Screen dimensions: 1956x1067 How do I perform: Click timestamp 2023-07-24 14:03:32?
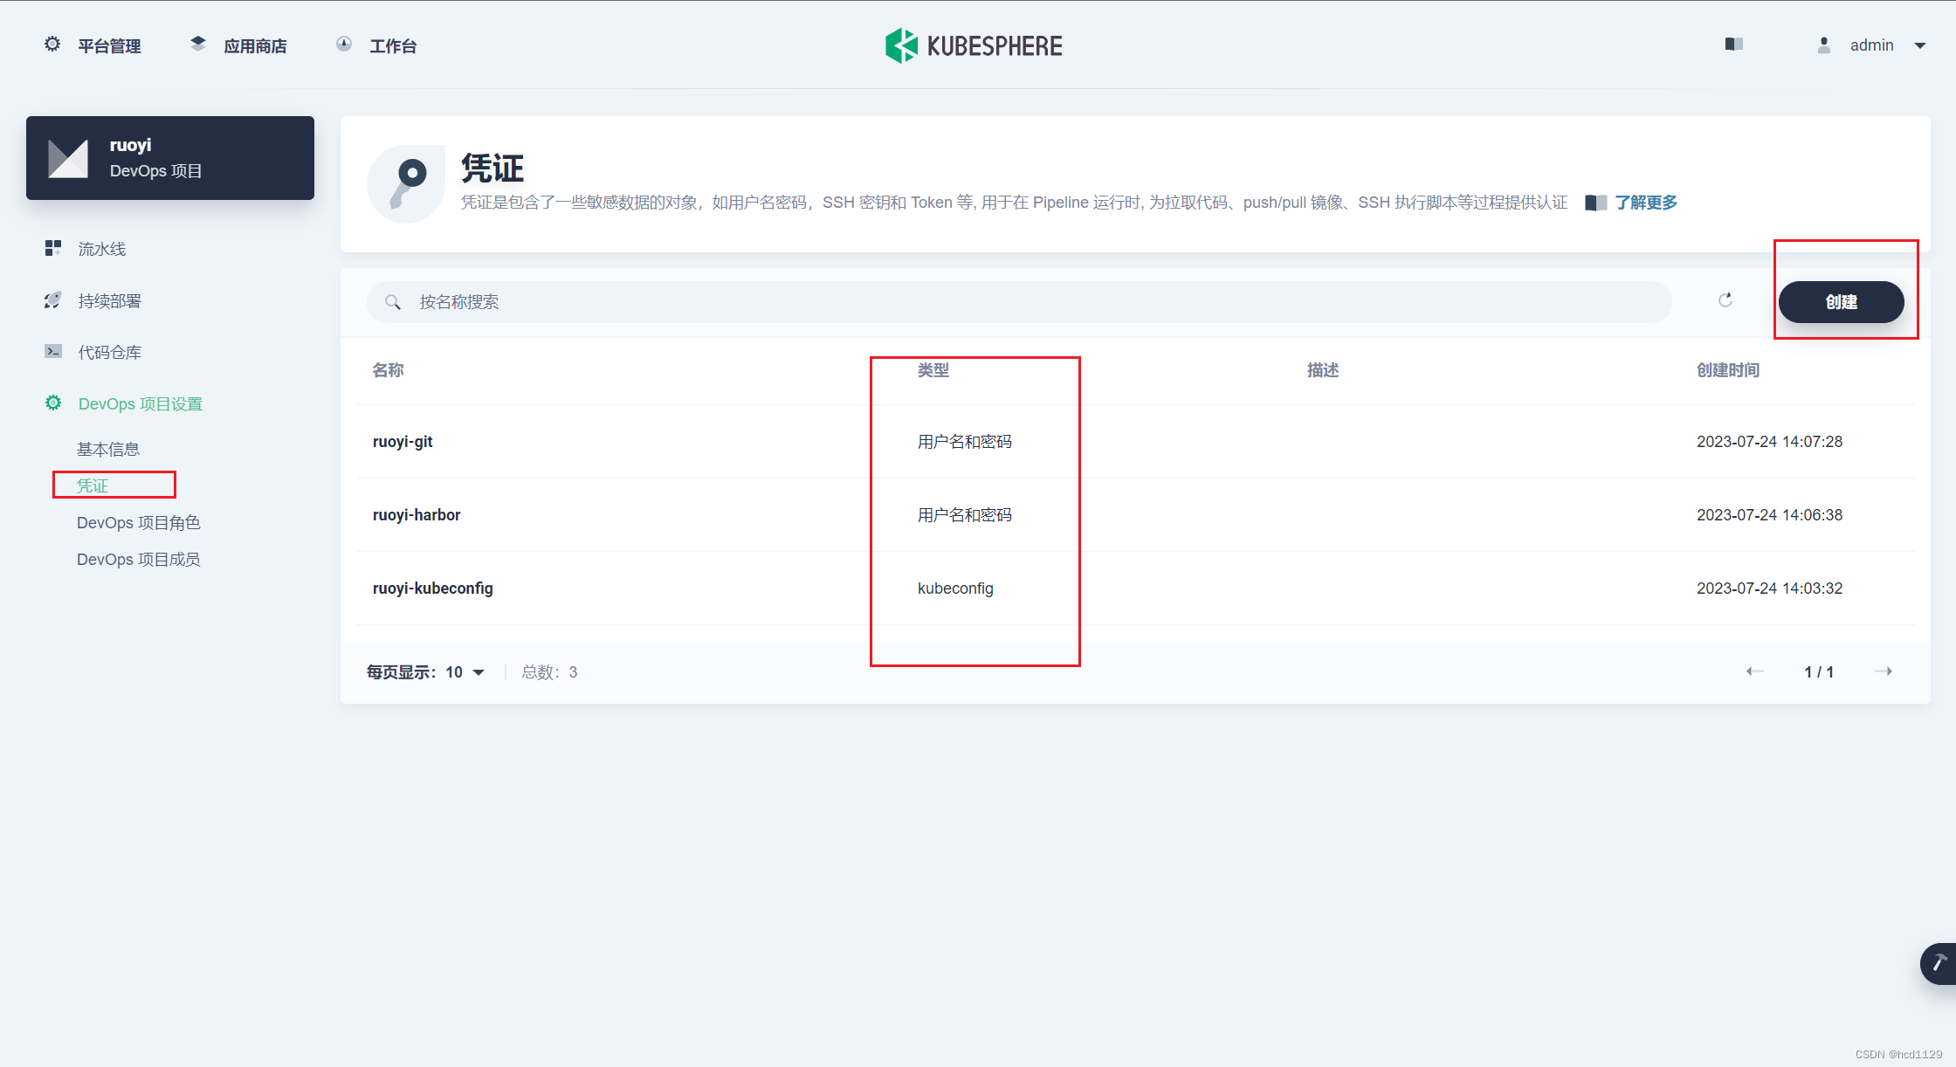pos(1769,588)
